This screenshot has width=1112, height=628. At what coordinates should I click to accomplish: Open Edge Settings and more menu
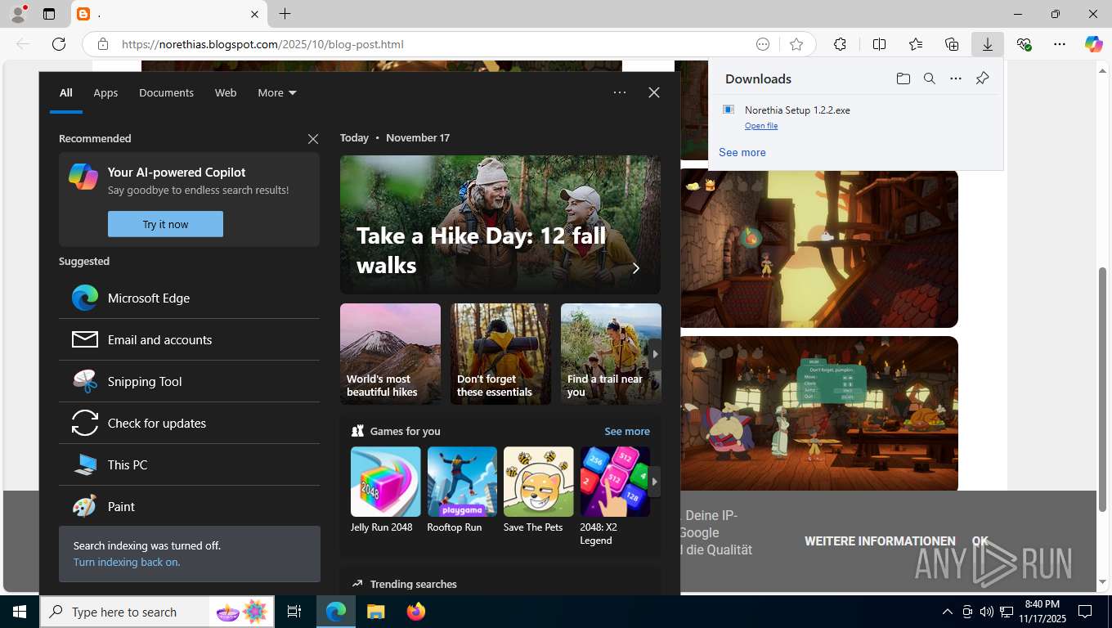point(1060,44)
